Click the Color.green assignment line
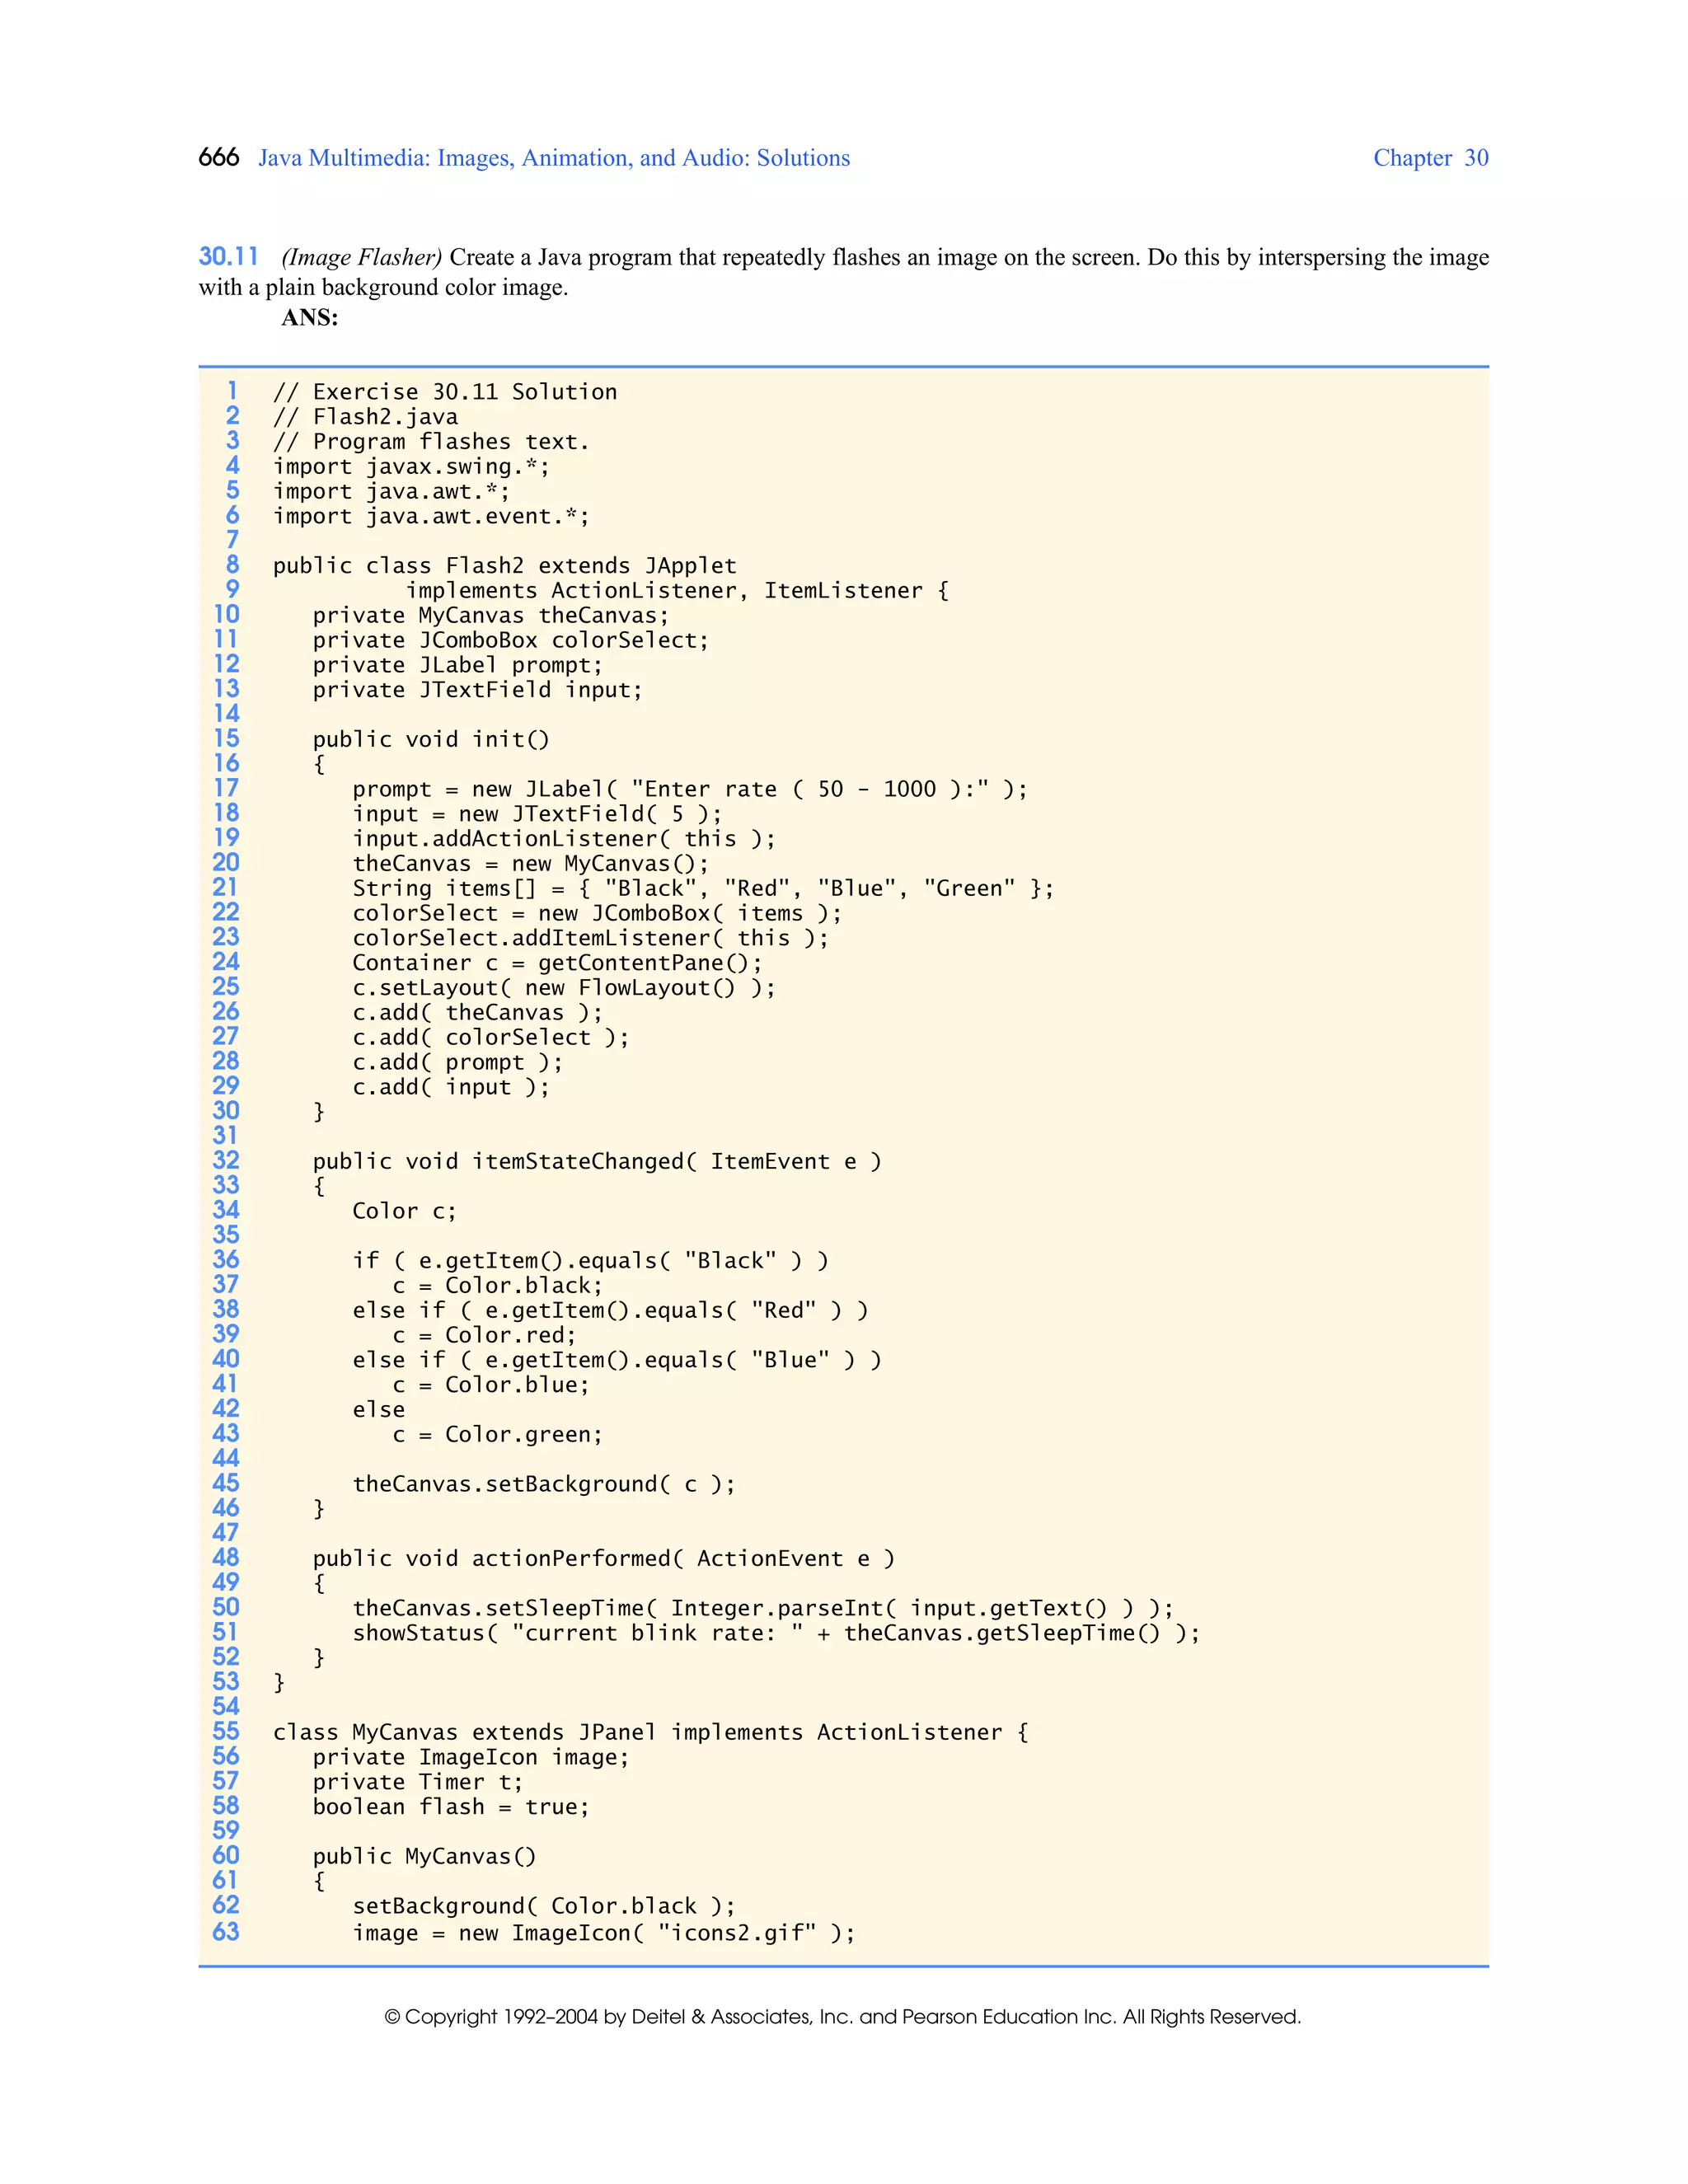The image size is (1688, 2184). pyautogui.click(x=497, y=1435)
